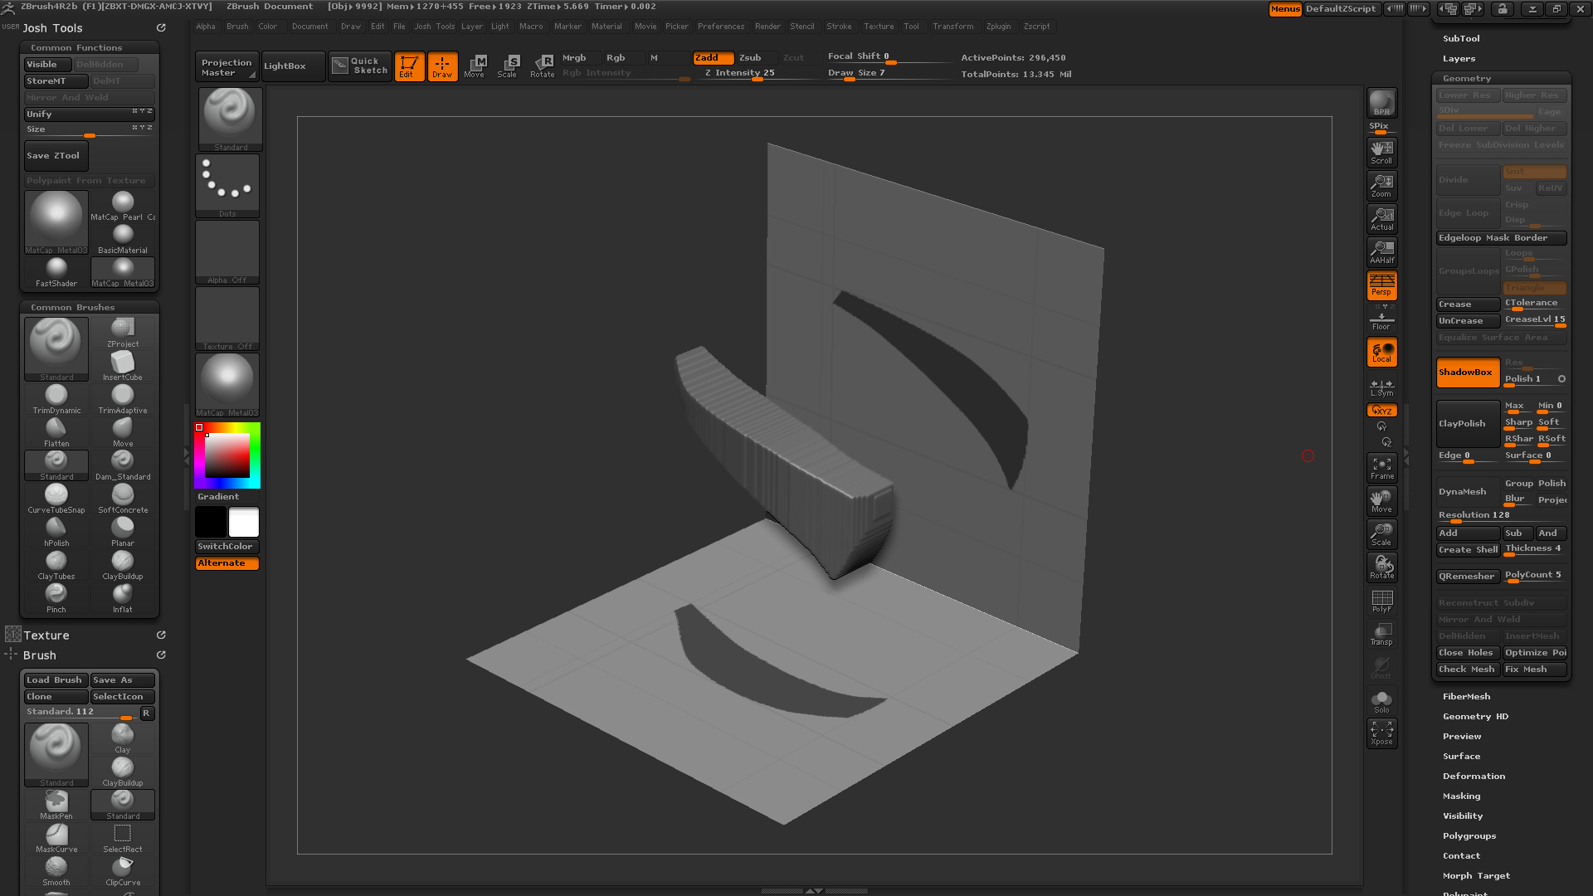Toggle Transp transparency mode
This screenshot has height=896, width=1593.
[x=1381, y=634]
